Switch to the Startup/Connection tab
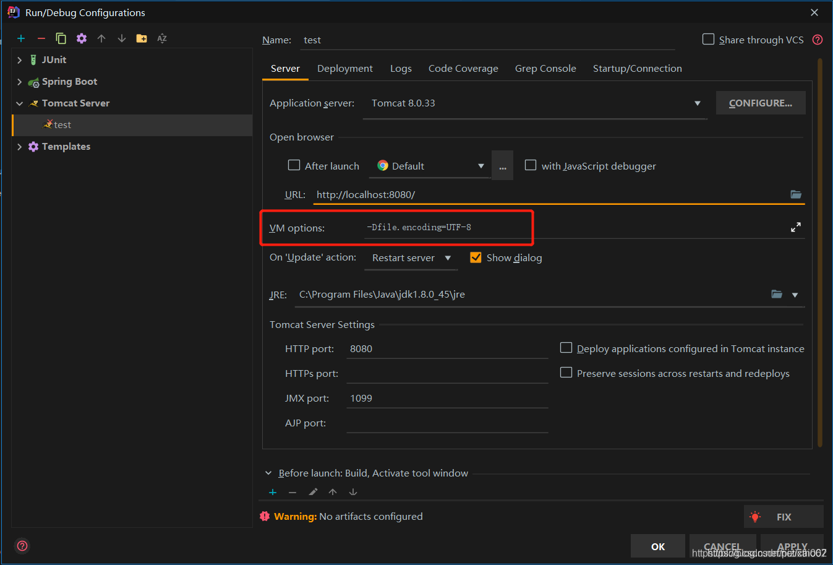Screen dimensions: 833x565 point(638,69)
